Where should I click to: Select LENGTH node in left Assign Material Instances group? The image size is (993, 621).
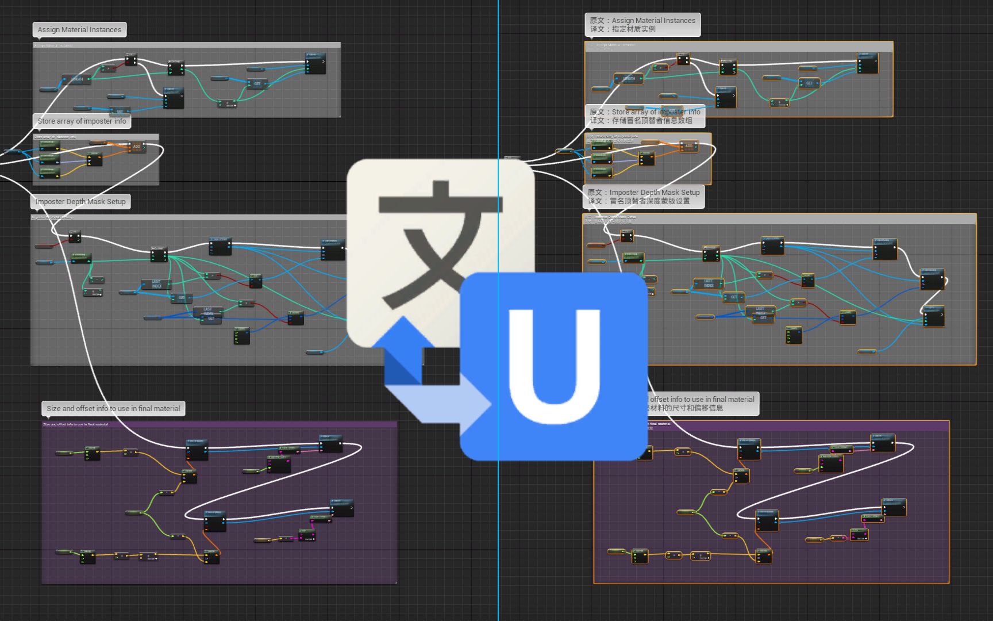[x=76, y=79]
